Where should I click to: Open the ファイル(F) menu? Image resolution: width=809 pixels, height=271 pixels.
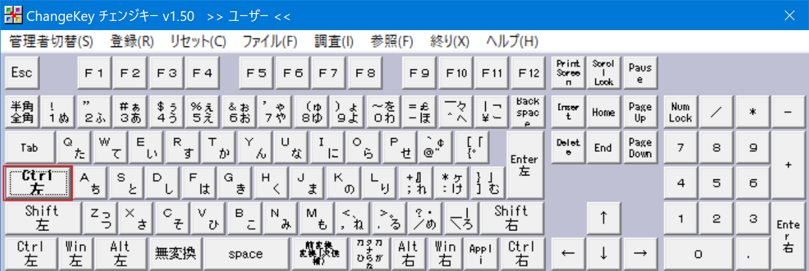pyautogui.click(x=270, y=41)
